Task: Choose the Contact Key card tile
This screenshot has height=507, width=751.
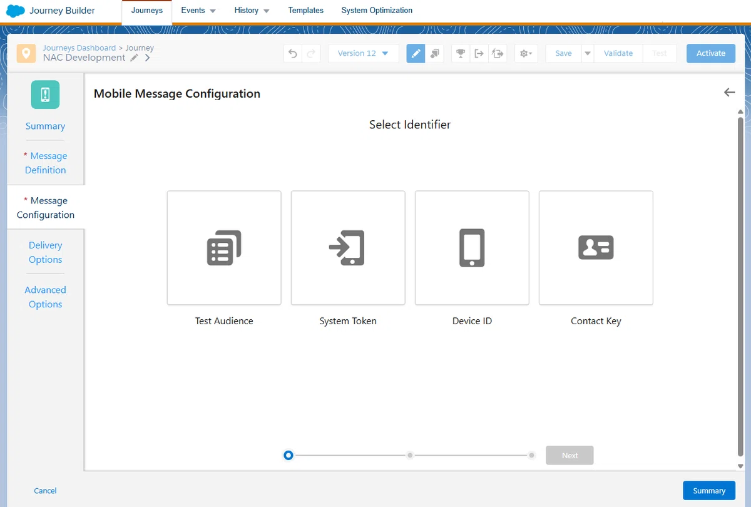Action: (x=596, y=248)
